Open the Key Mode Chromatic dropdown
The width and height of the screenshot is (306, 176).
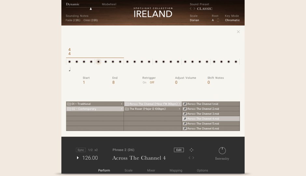pos(232,20)
